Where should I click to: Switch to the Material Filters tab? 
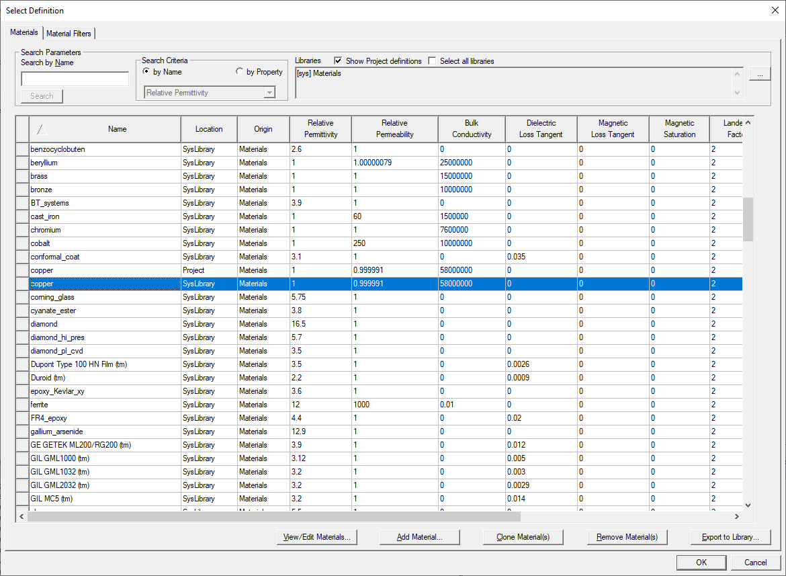[69, 34]
